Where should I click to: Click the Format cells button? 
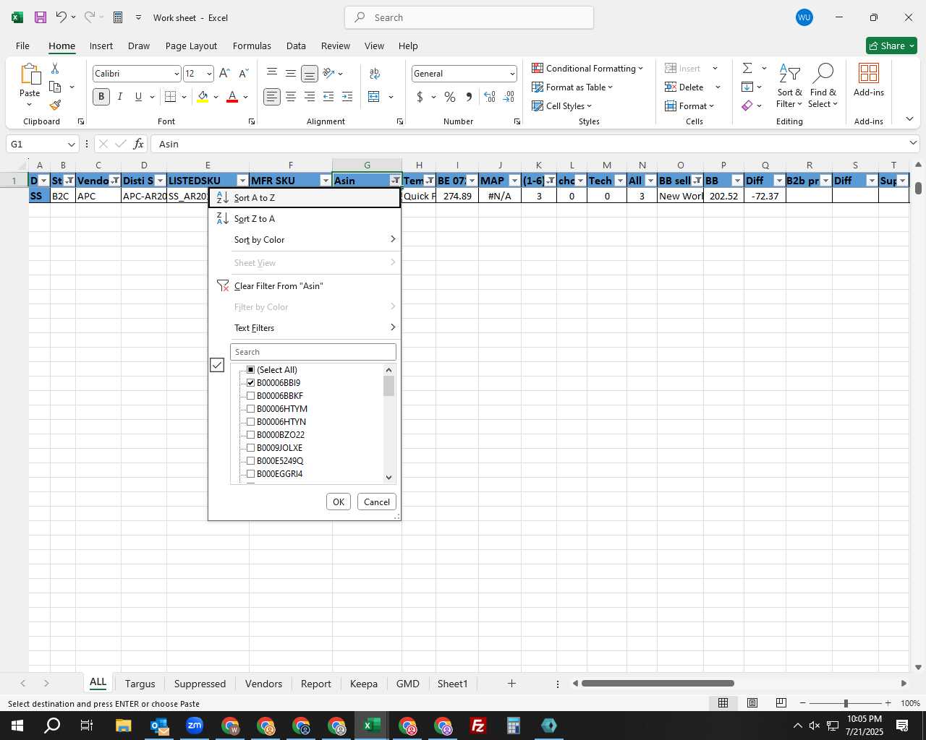coord(689,106)
